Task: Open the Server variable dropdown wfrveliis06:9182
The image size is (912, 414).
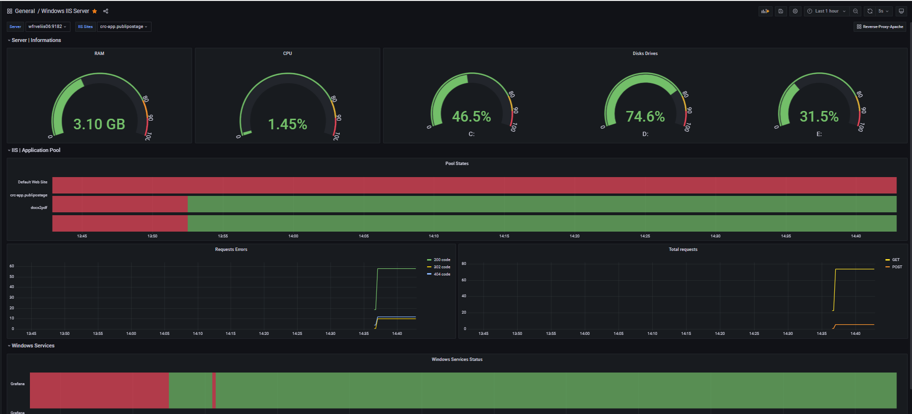Action: [47, 27]
